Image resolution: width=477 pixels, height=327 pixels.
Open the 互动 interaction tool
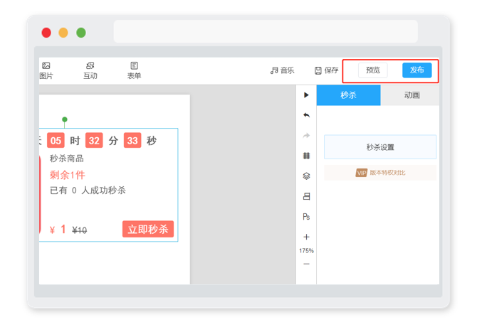pyautogui.click(x=90, y=70)
